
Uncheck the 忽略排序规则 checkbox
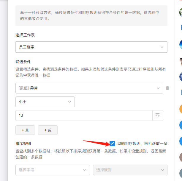(x=112, y=143)
